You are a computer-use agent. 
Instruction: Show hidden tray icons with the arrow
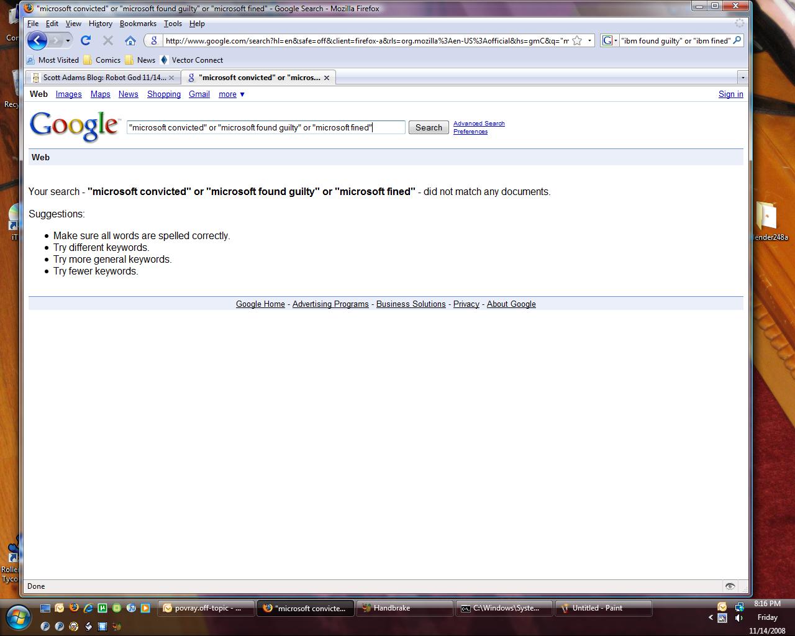coord(711,617)
